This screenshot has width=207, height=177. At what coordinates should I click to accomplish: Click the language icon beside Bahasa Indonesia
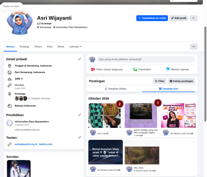pos(10,106)
